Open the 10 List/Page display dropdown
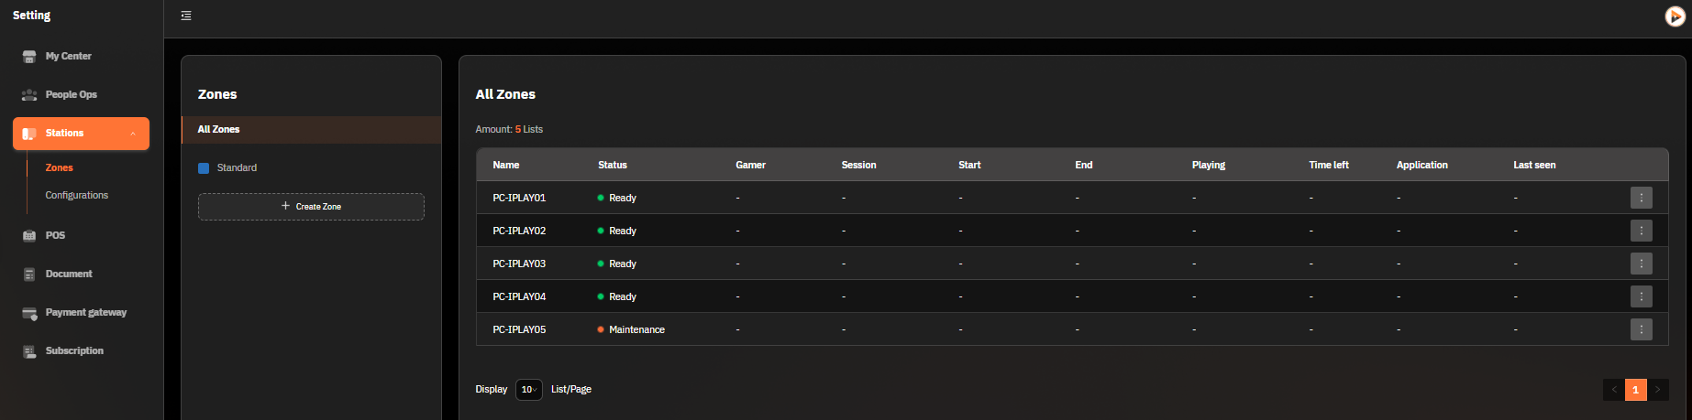 tap(529, 390)
